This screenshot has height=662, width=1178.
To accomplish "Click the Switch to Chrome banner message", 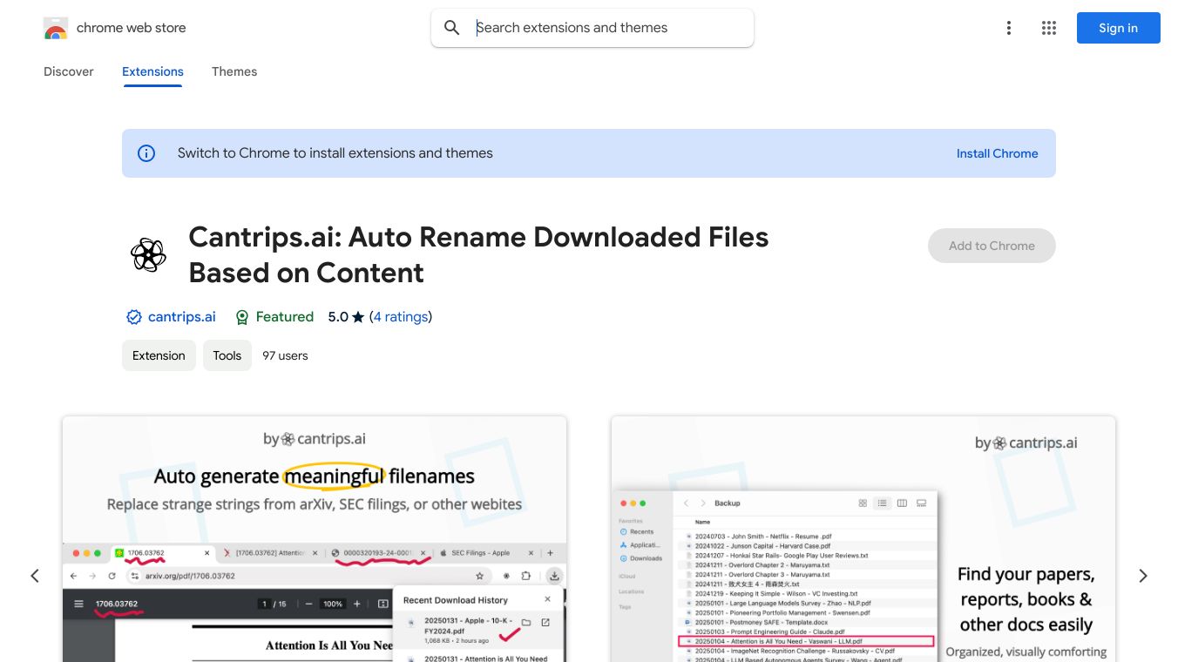I will tap(335, 153).
